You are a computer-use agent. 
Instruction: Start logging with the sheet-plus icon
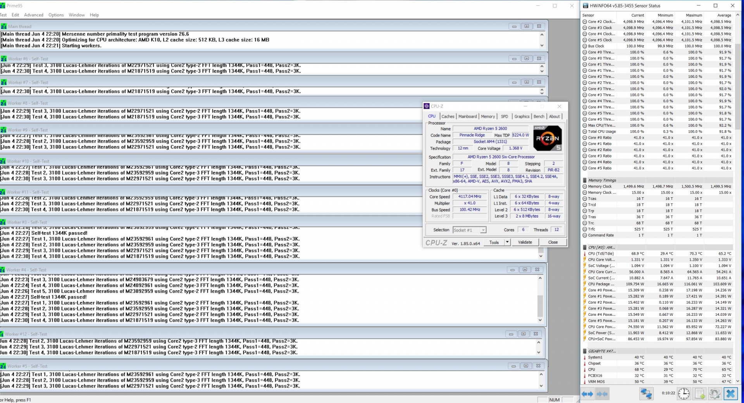coord(700,394)
